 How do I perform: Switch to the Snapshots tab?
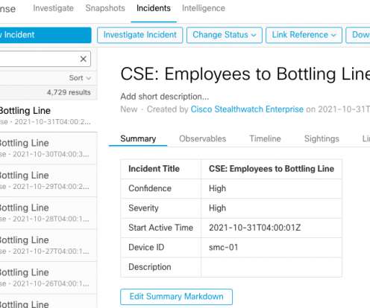click(105, 8)
